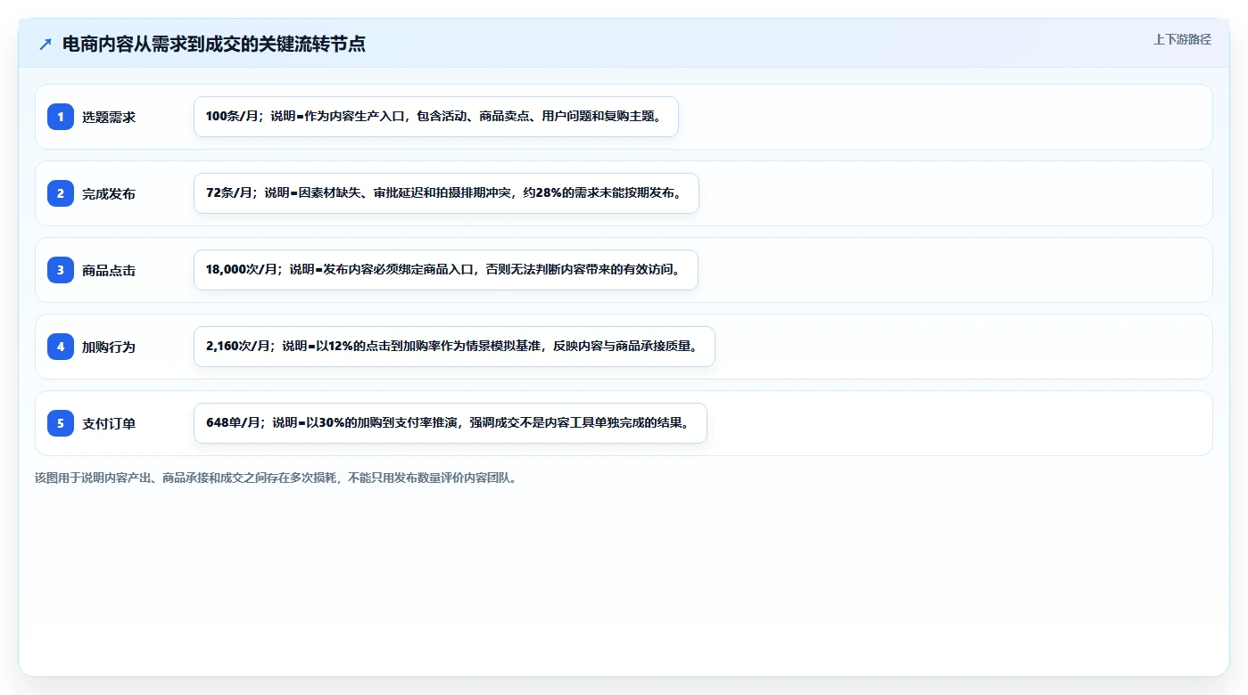Image resolution: width=1248 pixels, height=695 pixels.
Task: Select the 加购行为 step label
Action: [109, 347]
